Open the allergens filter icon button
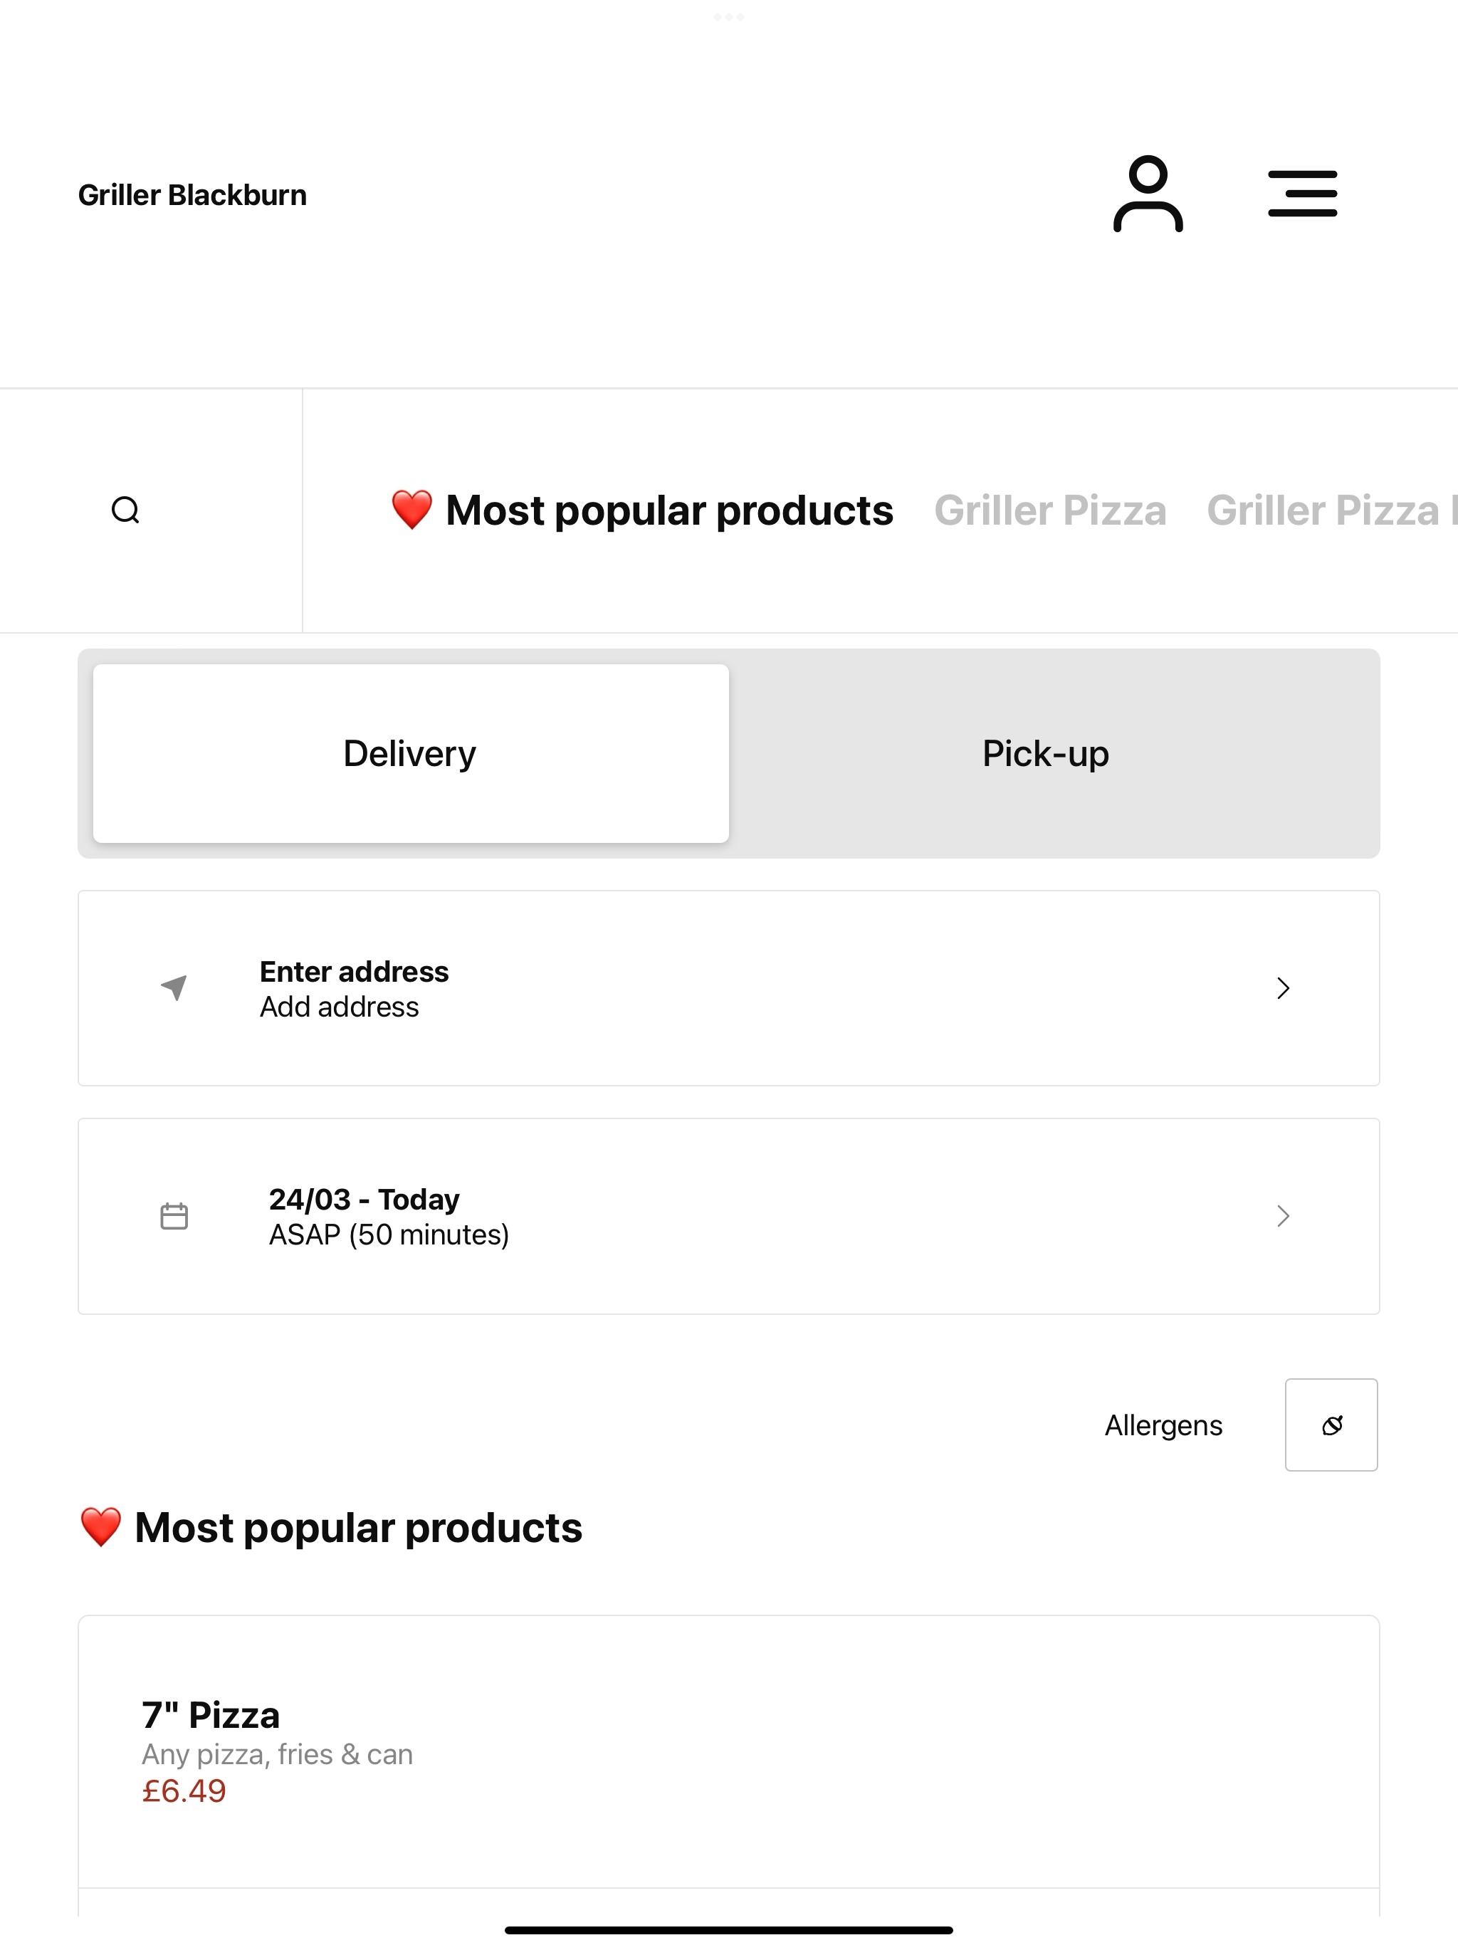1458x1945 pixels. pyautogui.click(x=1331, y=1425)
